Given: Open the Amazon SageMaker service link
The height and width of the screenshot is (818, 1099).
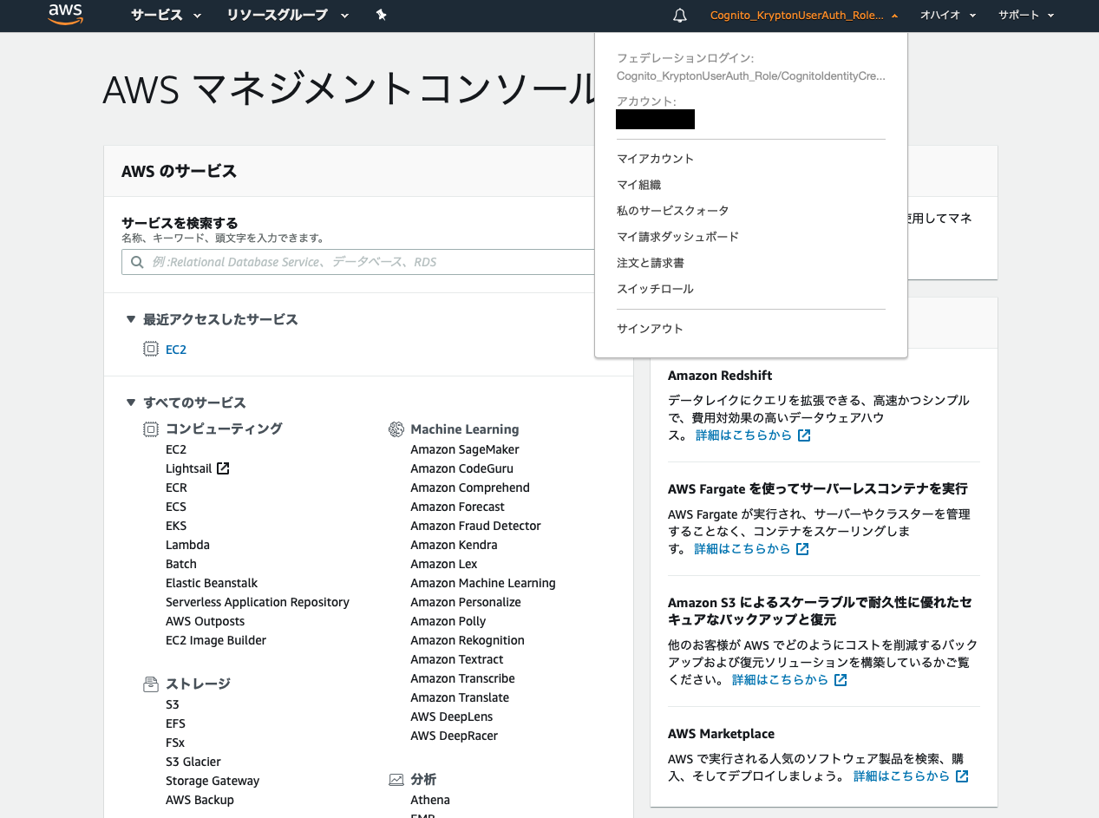Looking at the screenshot, I should [x=464, y=449].
